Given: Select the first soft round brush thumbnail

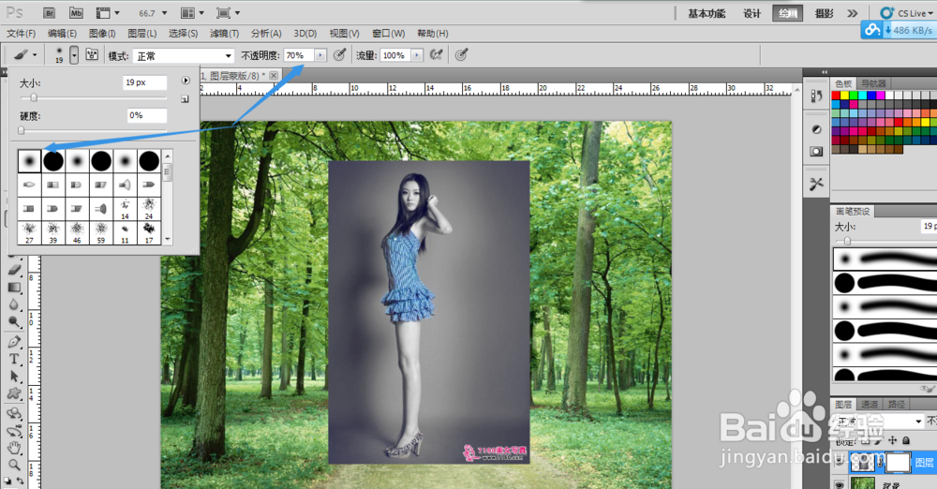Looking at the screenshot, I should tap(29, 161).
